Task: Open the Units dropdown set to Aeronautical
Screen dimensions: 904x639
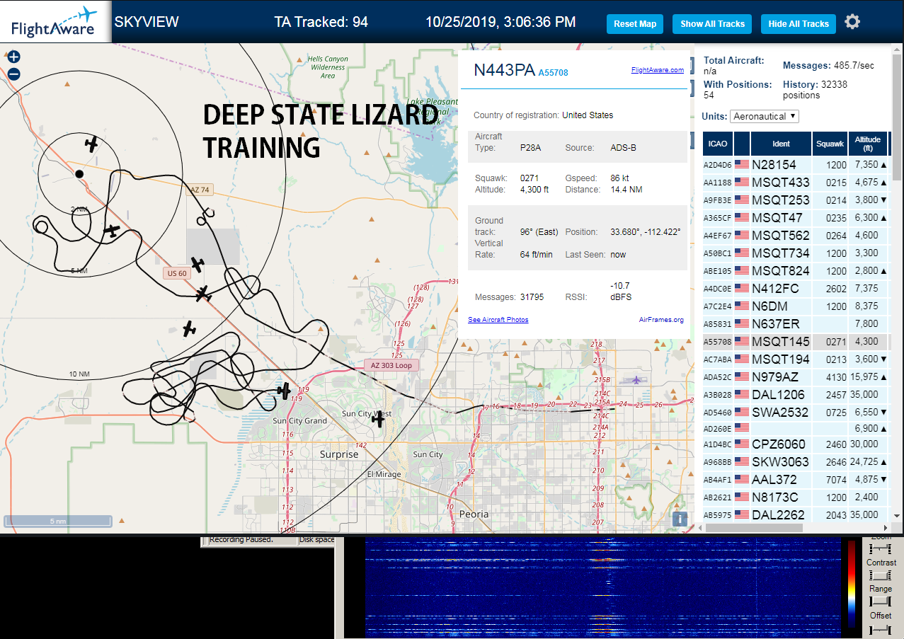Action: (x=765, y=116)
